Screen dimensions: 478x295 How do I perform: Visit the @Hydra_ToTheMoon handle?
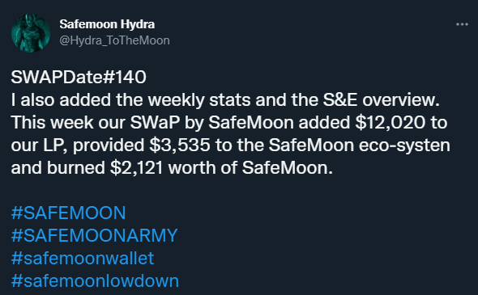coord(114,40)
